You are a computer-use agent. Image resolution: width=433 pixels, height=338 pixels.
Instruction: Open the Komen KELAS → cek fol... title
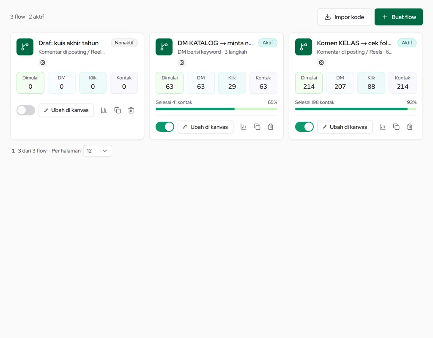pyautogui.click(x=354, y=43)
